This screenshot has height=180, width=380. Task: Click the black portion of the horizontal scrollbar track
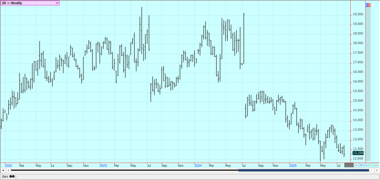[125, 170]
